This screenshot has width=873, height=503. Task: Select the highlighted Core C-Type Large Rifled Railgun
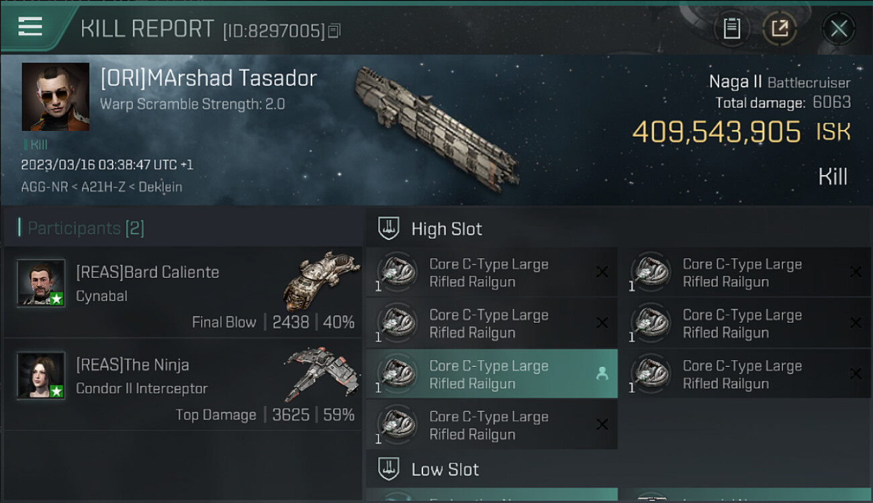[x=490, y=374]
